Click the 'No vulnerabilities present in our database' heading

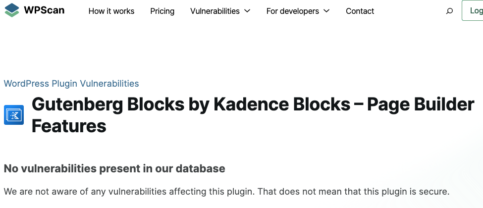114,168
